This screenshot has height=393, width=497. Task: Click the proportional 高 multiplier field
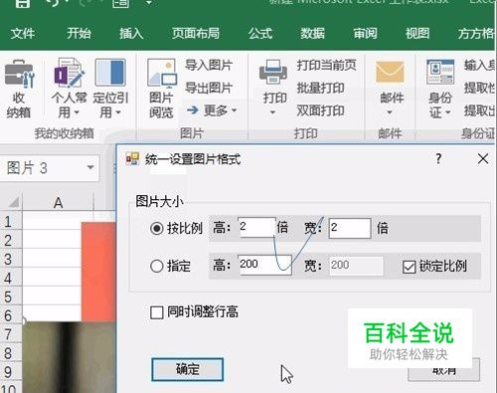click(x=256, y=228)
